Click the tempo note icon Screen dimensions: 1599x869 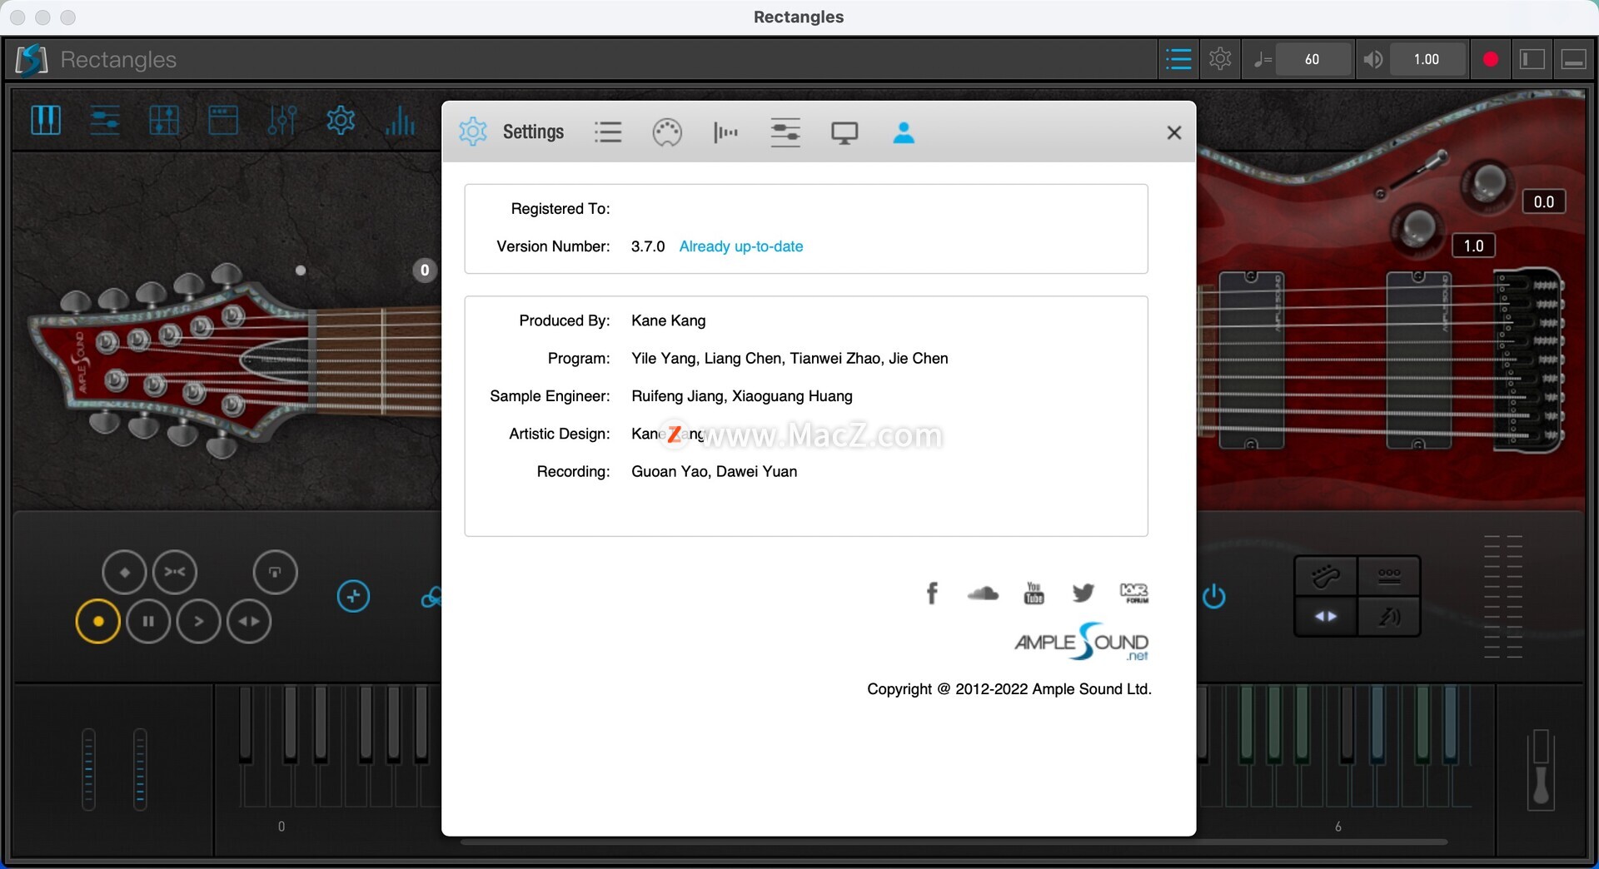1263,59
